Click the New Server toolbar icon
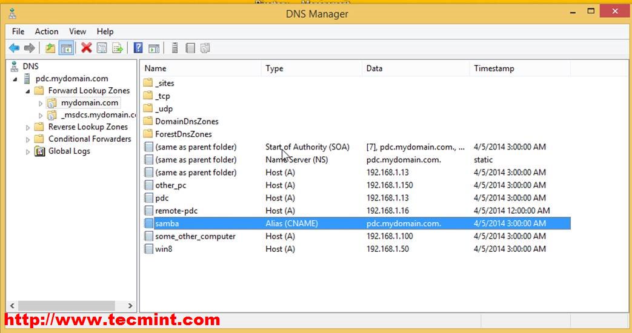The width and height of the screenshot is (632, 333). (175, 48)
